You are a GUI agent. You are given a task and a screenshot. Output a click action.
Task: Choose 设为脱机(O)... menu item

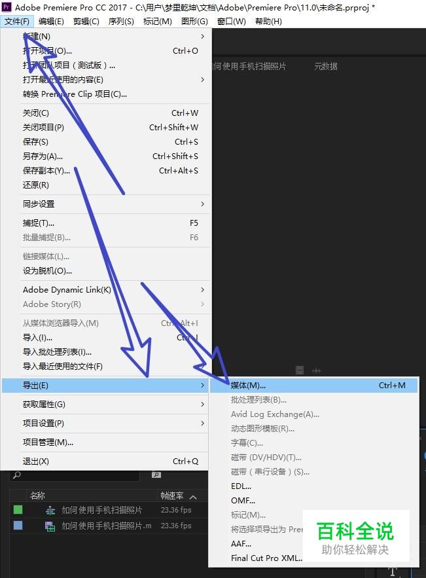coord(107,270)
